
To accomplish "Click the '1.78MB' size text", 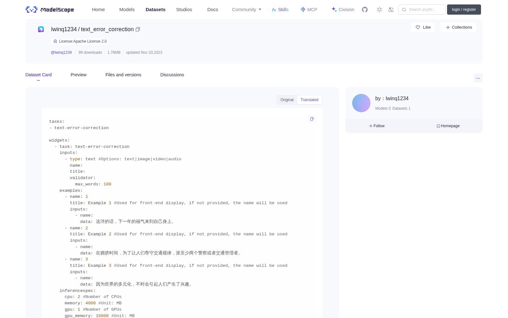I will click(114, 52).
